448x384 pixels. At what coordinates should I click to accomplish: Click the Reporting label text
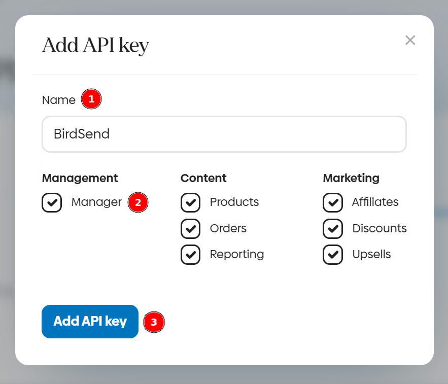pos(237,254)
